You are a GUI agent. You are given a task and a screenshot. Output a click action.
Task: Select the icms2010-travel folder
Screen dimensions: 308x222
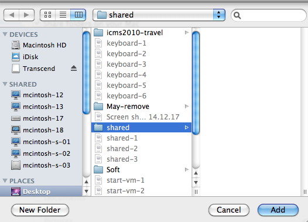pos(141,33)
